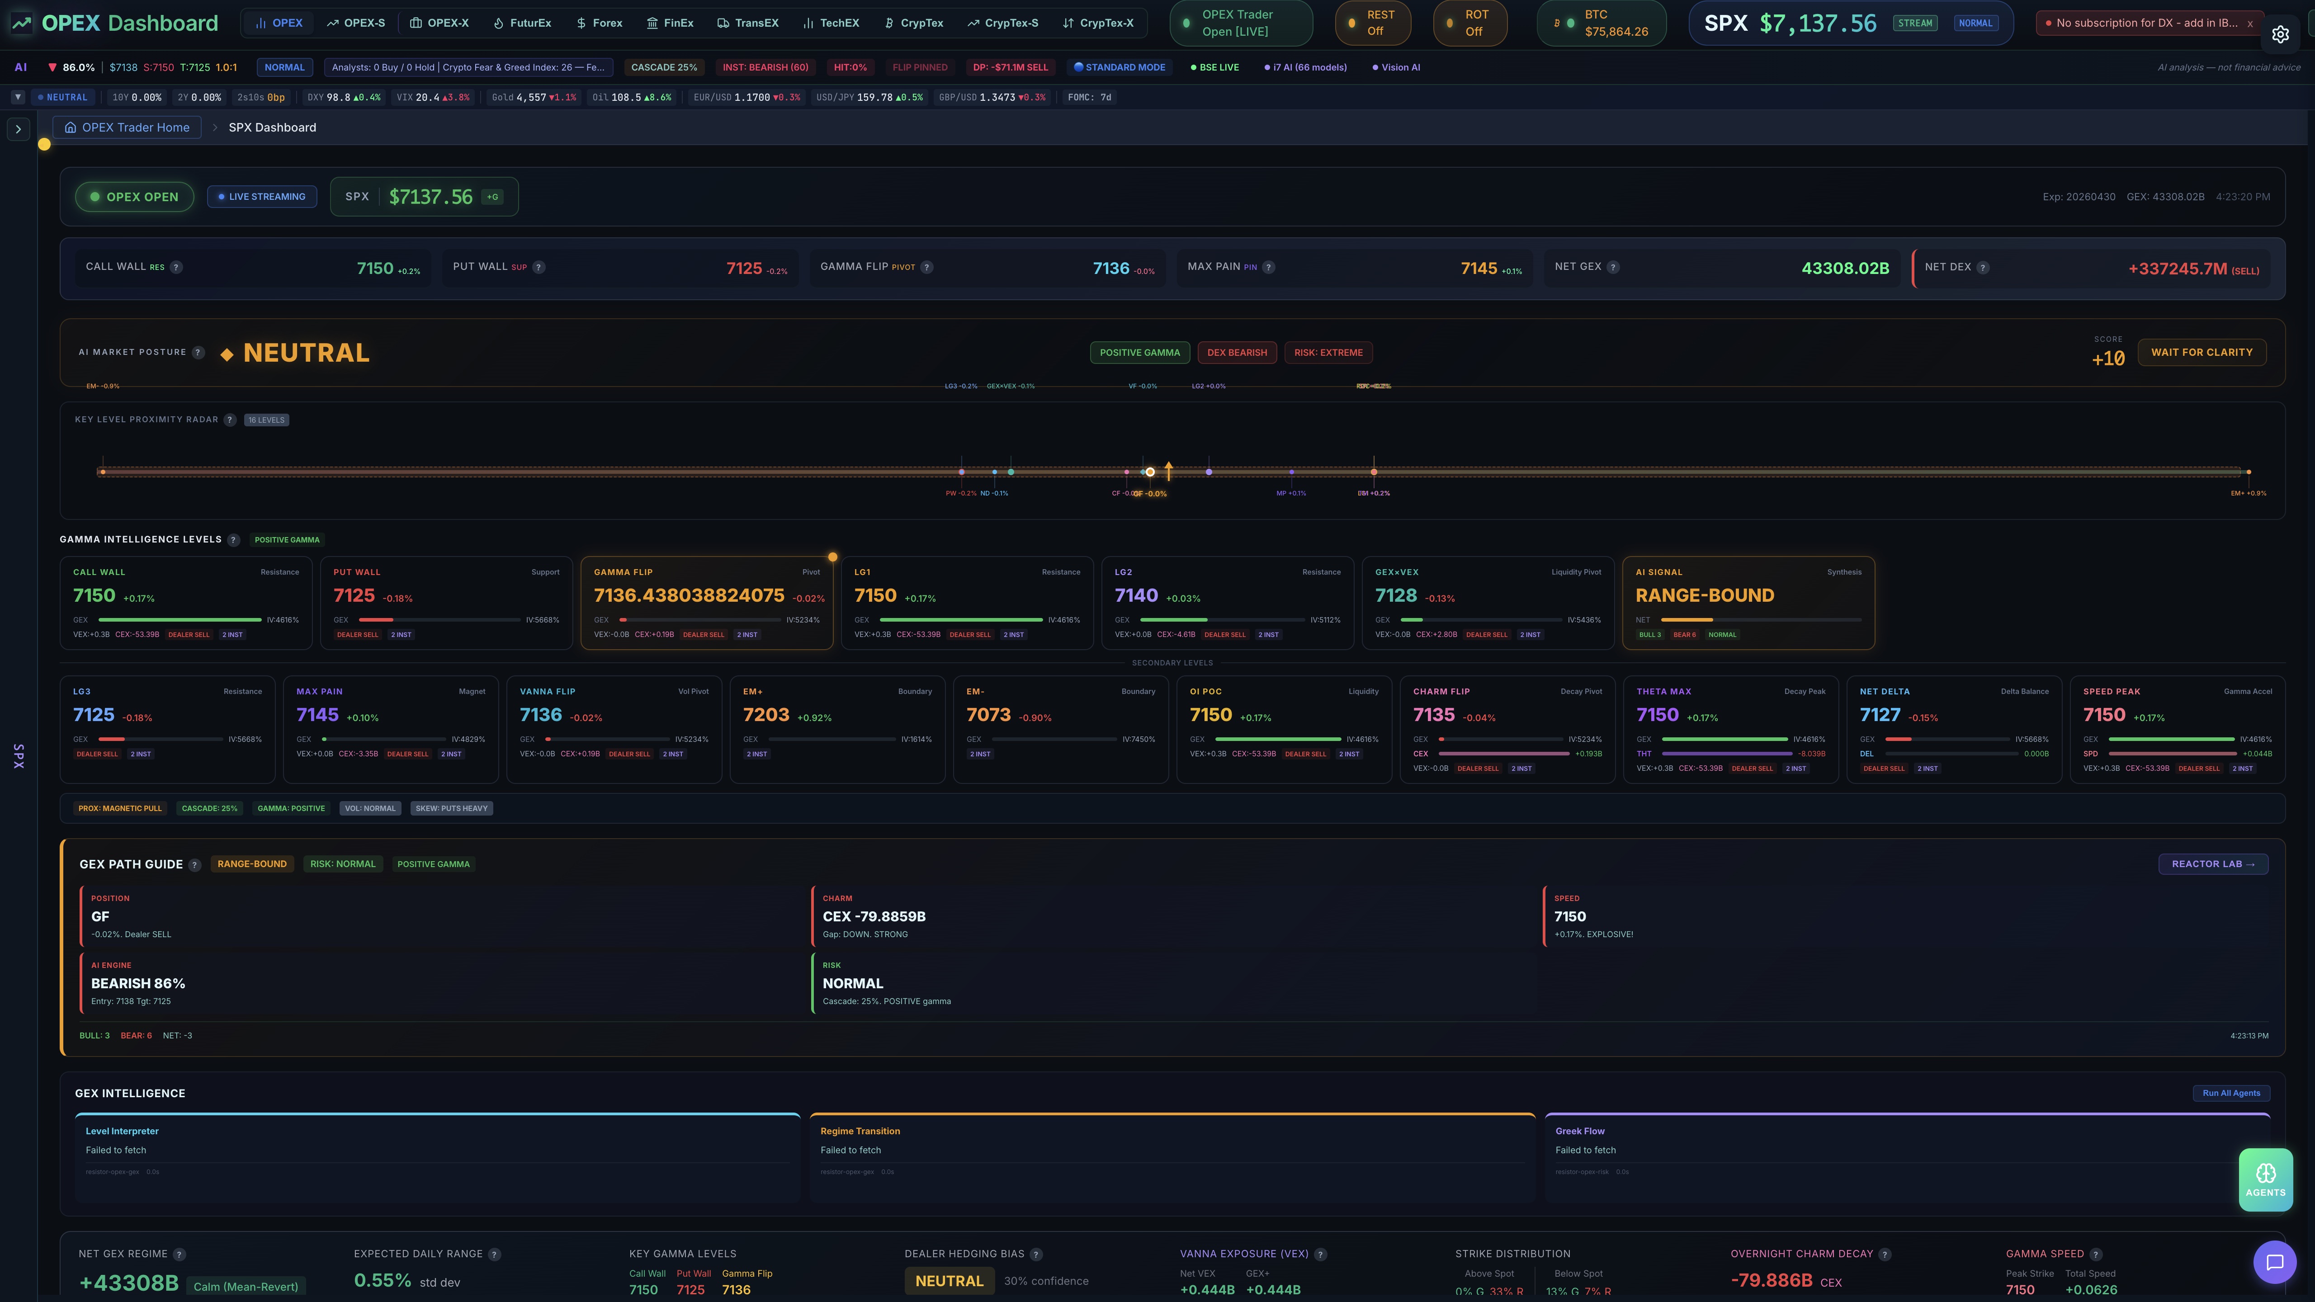Viewport: 2315px width, 1302px height.
Task: Click the help icon beside AI Market Posture
Action: (x=198, y=352)
